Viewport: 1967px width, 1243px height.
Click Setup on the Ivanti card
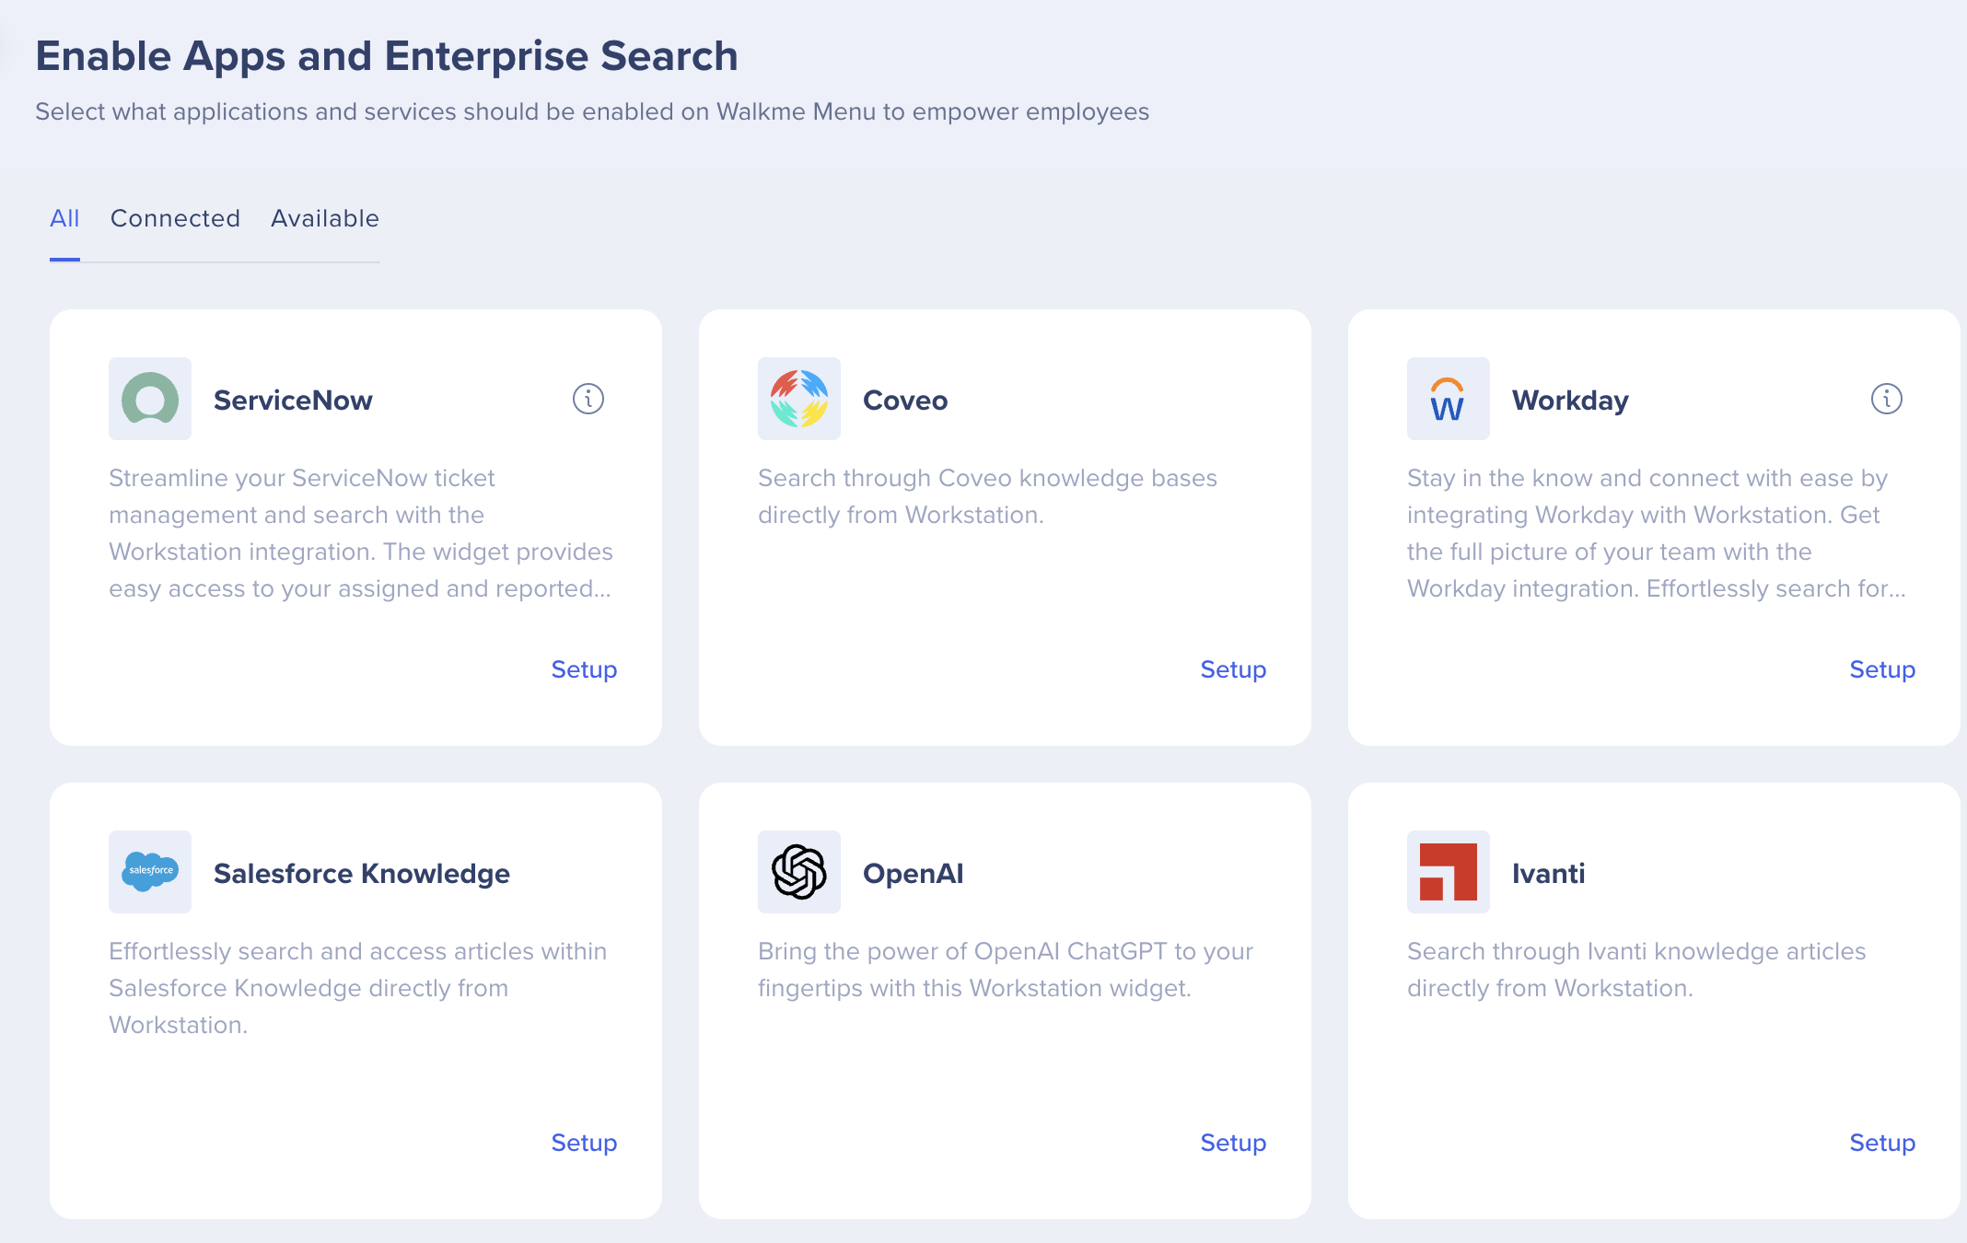(1882, 1143)
